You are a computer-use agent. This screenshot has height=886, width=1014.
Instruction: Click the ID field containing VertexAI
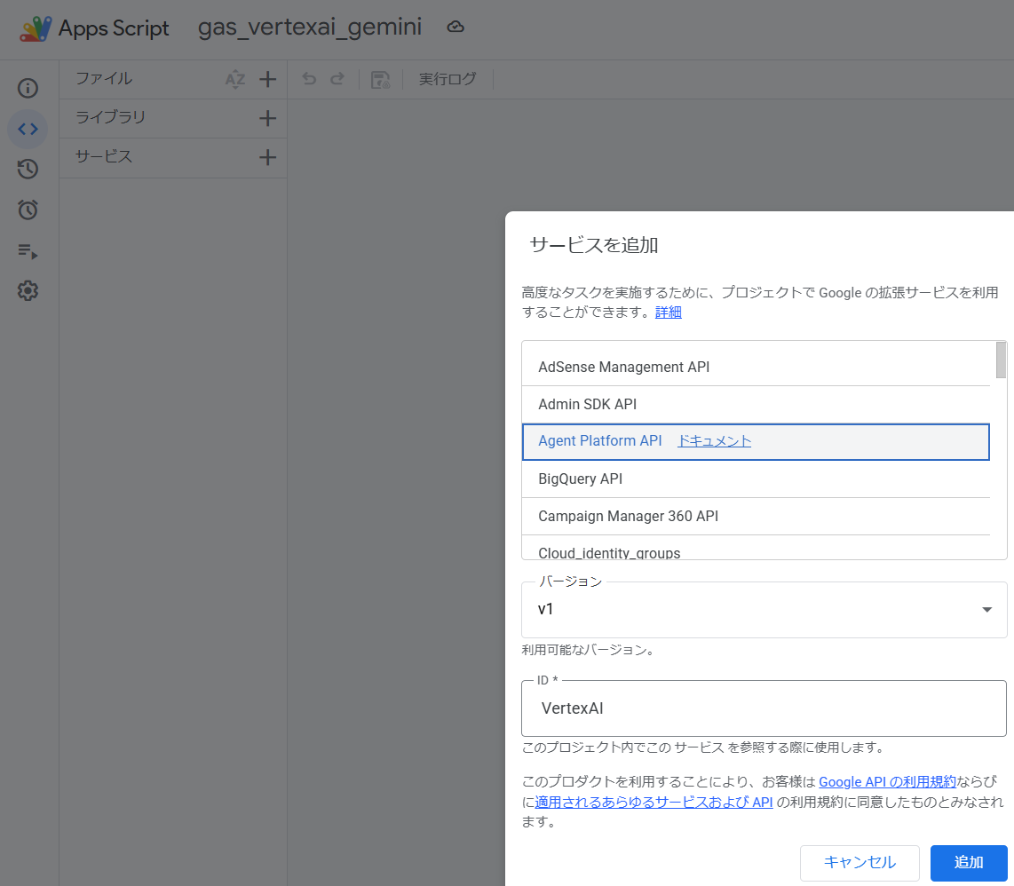[x=764, y=708]
